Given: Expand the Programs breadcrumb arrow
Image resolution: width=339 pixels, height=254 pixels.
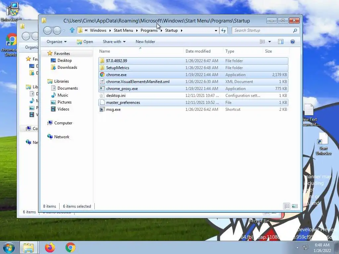Looking at the screenshot, I should 161,30.
